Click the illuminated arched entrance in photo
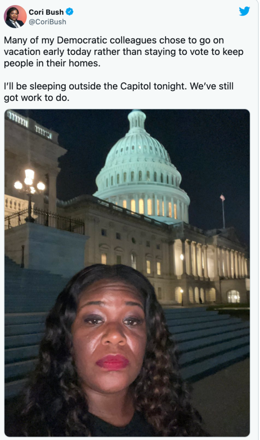Viewport: 260px width, 440px height. pos(233,296)
